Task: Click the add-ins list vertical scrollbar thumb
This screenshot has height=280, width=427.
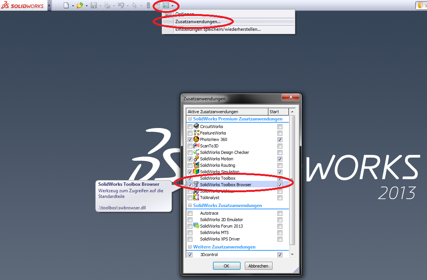Action: 292,180
